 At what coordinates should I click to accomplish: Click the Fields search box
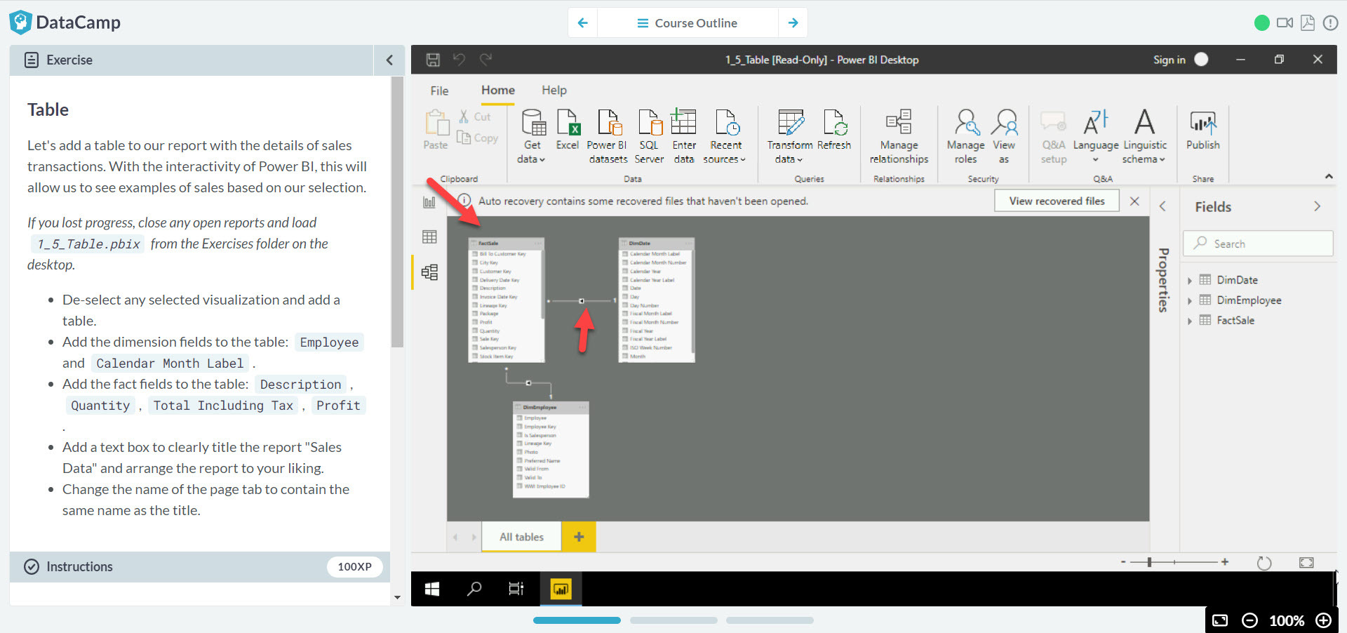(x=1258, y=244)
